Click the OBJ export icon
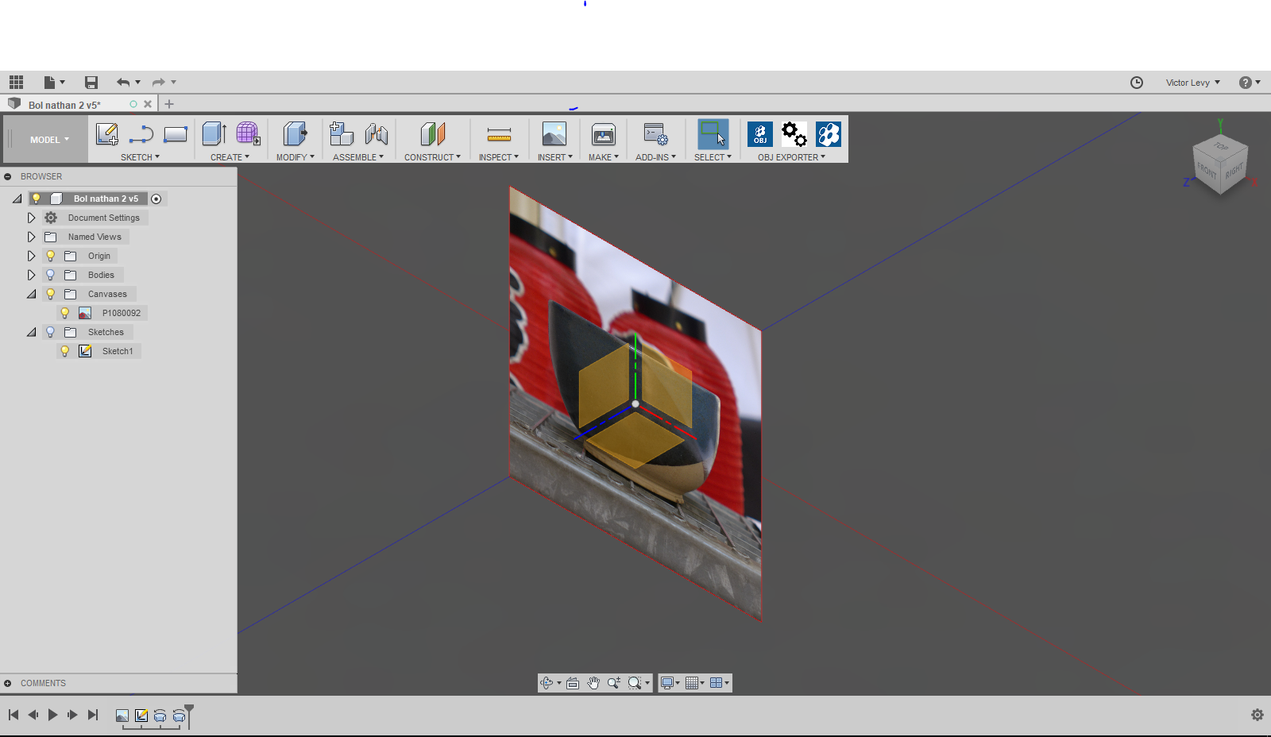Image resolution: width=1271 pixels, height=737 pixels. [760, 134]
